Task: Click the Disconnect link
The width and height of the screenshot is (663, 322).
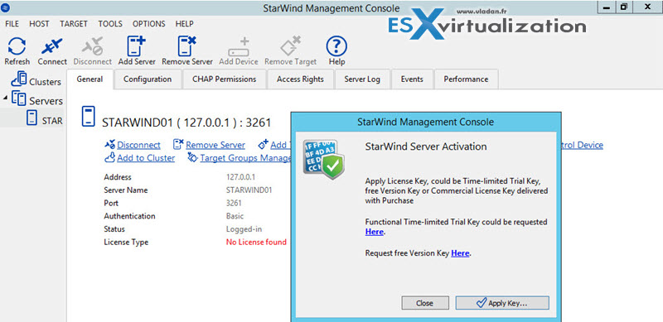Action: [x=138, y=145]
